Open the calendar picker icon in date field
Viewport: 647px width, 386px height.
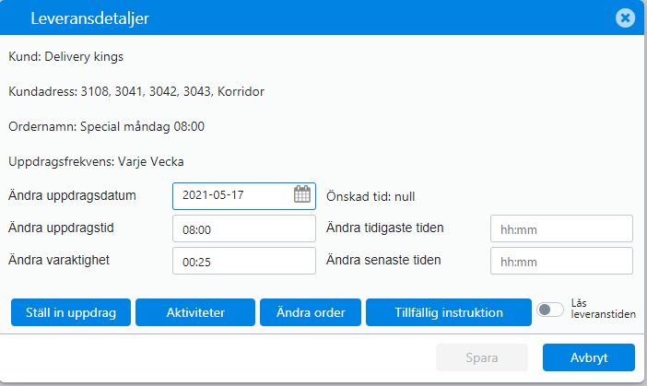point(302,193)
